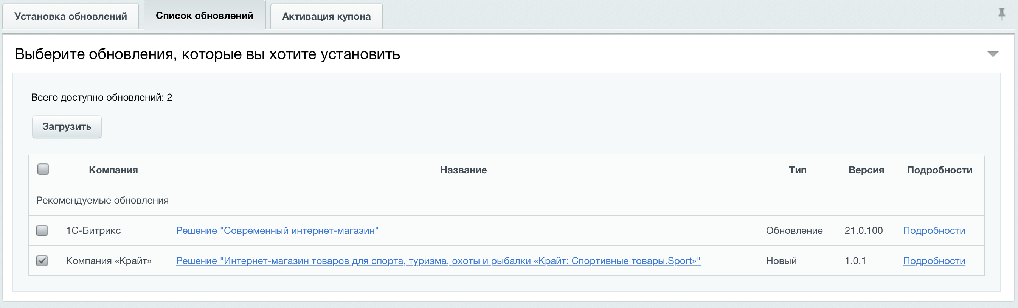
Task: Click the Обновление type cell
Action: [x=795, y=230]
